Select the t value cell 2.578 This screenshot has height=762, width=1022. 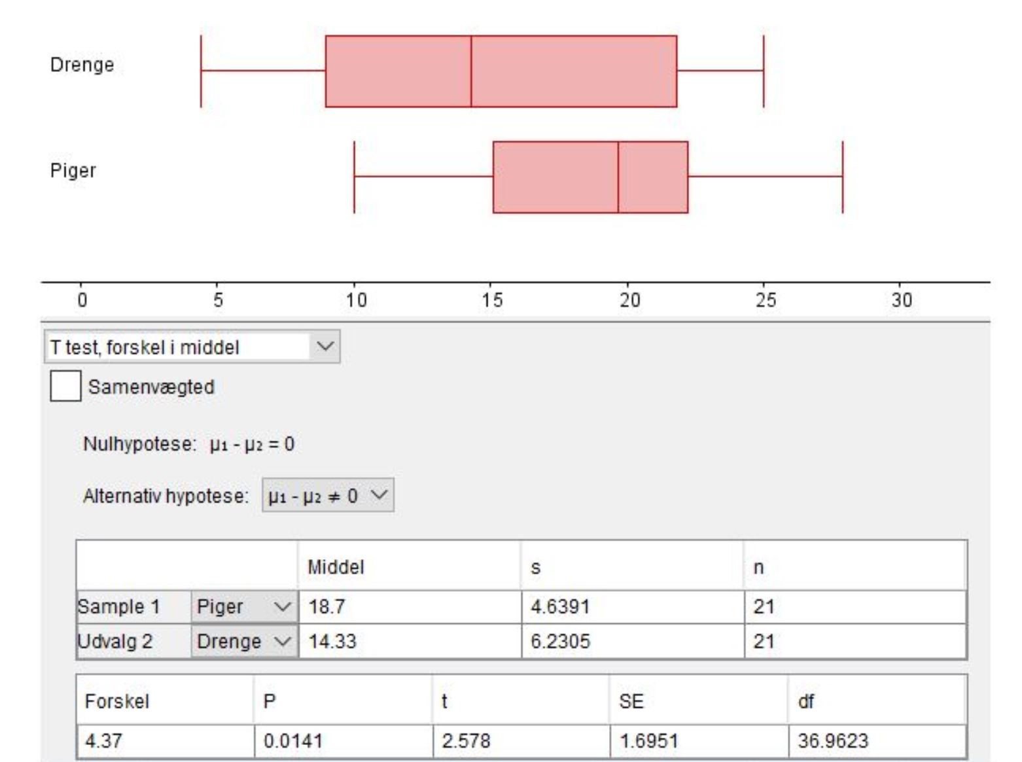click(x=521, y=741)
